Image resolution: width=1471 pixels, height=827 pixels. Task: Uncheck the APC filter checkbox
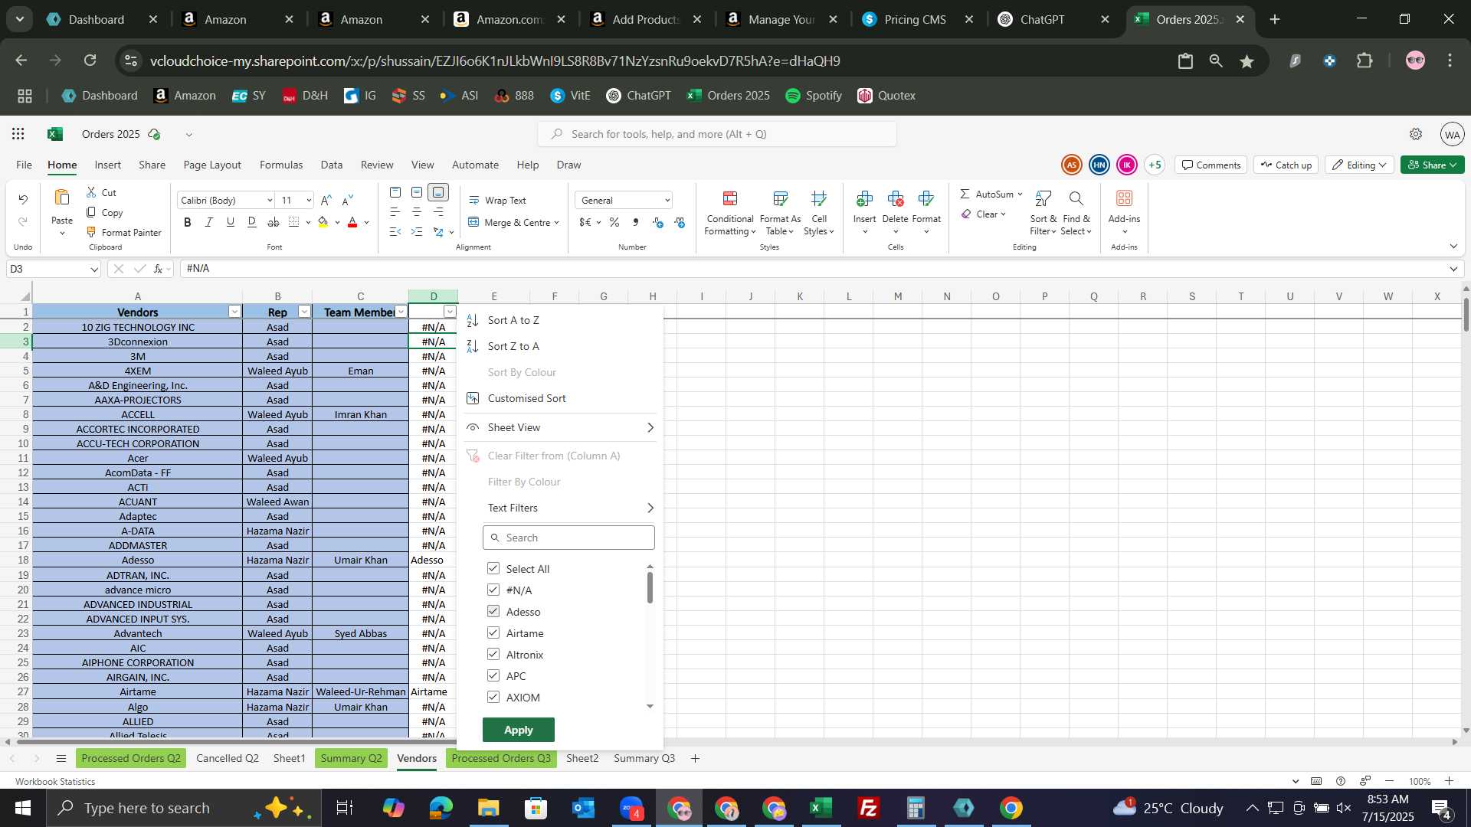(493, 675)
